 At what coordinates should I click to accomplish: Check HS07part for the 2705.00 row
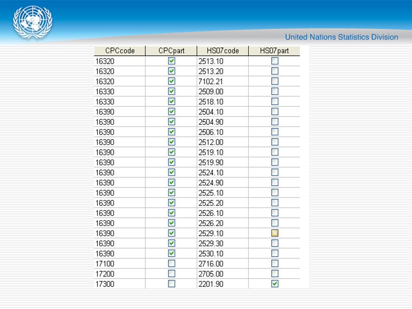coord(275,273)
